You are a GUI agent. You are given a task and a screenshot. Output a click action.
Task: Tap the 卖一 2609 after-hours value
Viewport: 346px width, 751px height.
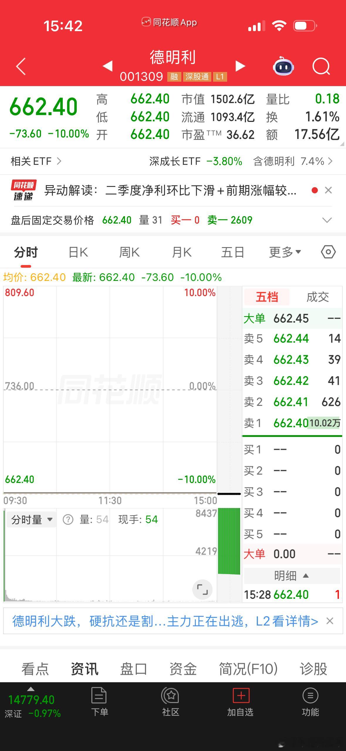pyautogui.click(x=230, y=220)
